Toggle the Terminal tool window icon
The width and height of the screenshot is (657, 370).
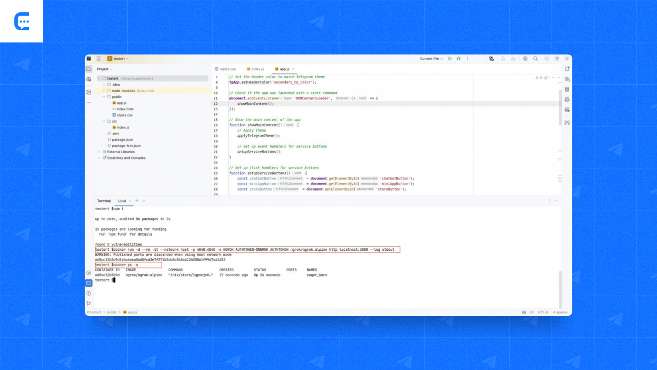[89, 283]
